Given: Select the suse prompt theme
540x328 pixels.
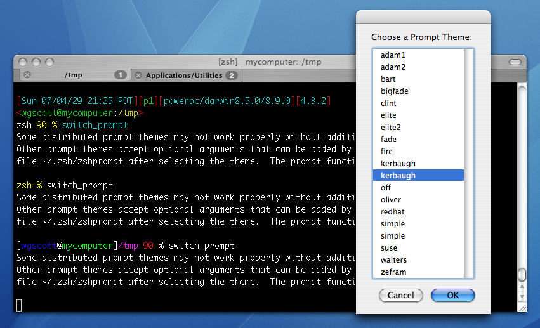Looking at the screenshot, I should point(418,248).
